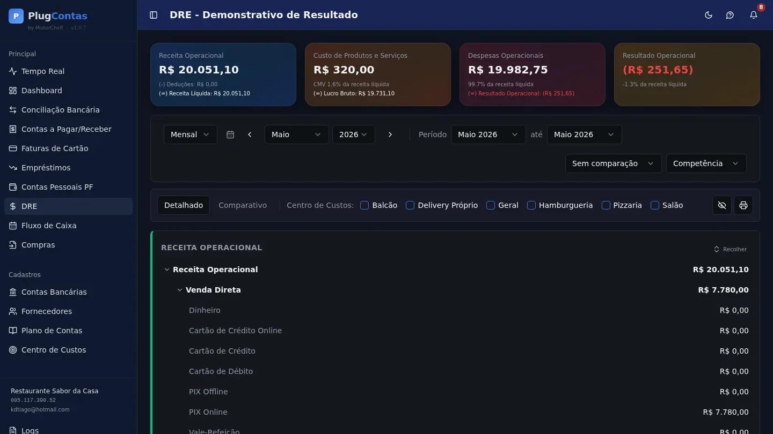Click the PIX Offline row

[x=456, y=392]
